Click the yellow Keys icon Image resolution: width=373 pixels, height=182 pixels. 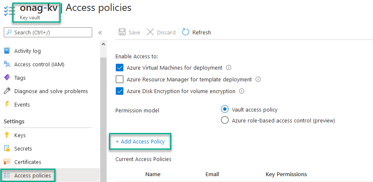tap(7, 135)
